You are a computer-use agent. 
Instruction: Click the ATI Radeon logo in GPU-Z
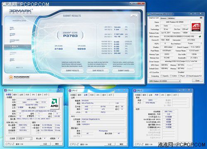coord(196,27)
